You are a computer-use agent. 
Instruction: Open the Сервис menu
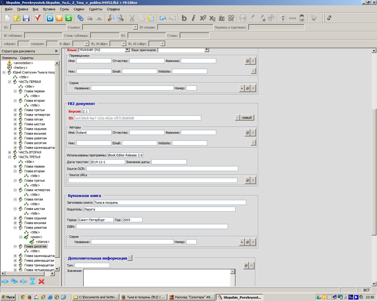[x=79, y=9]
